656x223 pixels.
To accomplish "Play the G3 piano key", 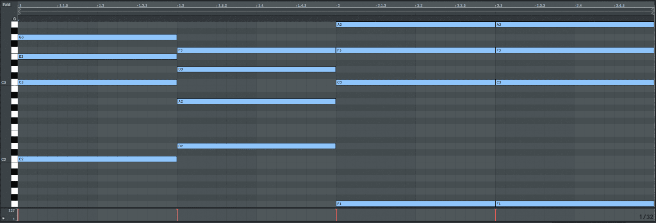I will 14,37.
